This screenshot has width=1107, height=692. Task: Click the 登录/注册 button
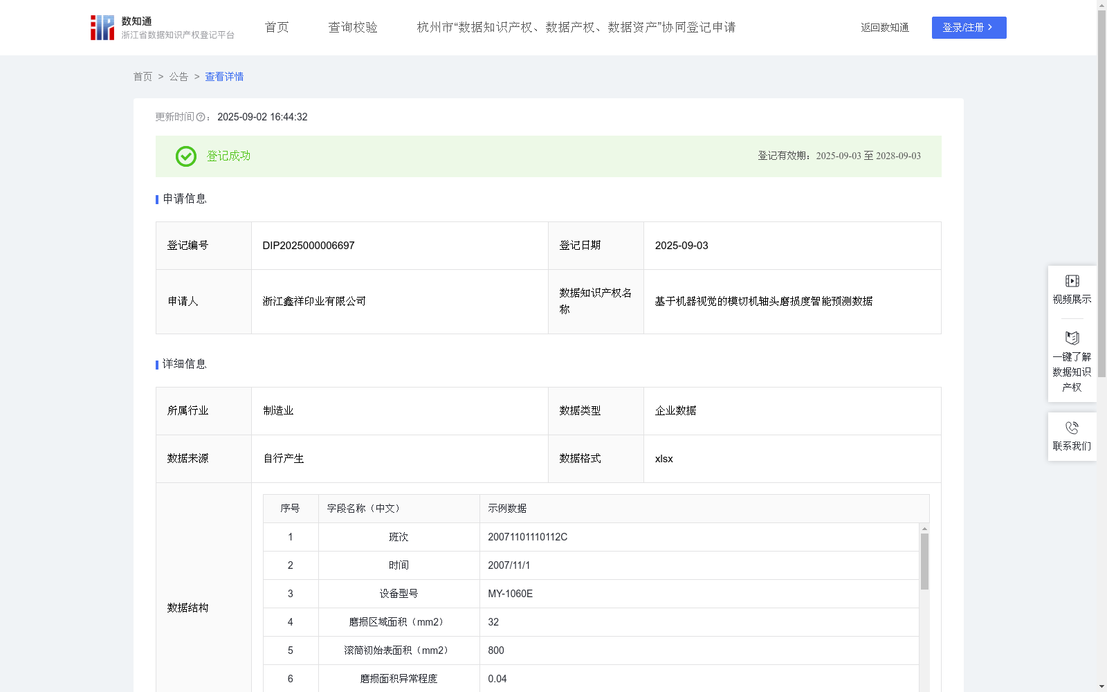(969, 28)
